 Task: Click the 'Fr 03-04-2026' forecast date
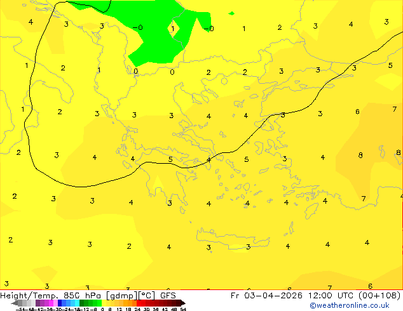(x=266, y=296)
